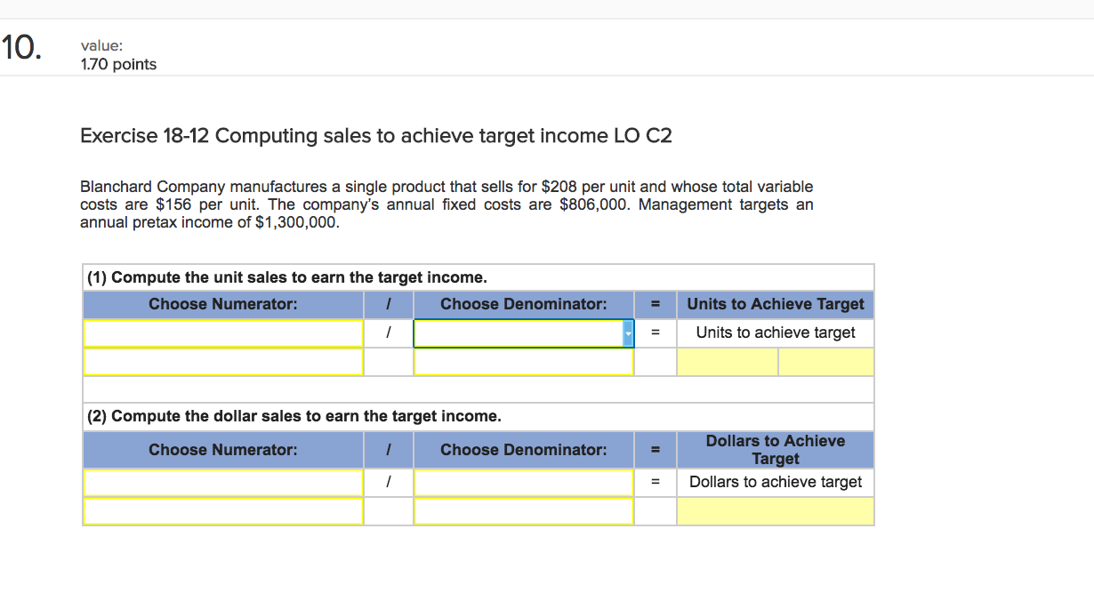Click second Units to achieve target result cell
1094x601 pixels.
click(x=826, y=362)
